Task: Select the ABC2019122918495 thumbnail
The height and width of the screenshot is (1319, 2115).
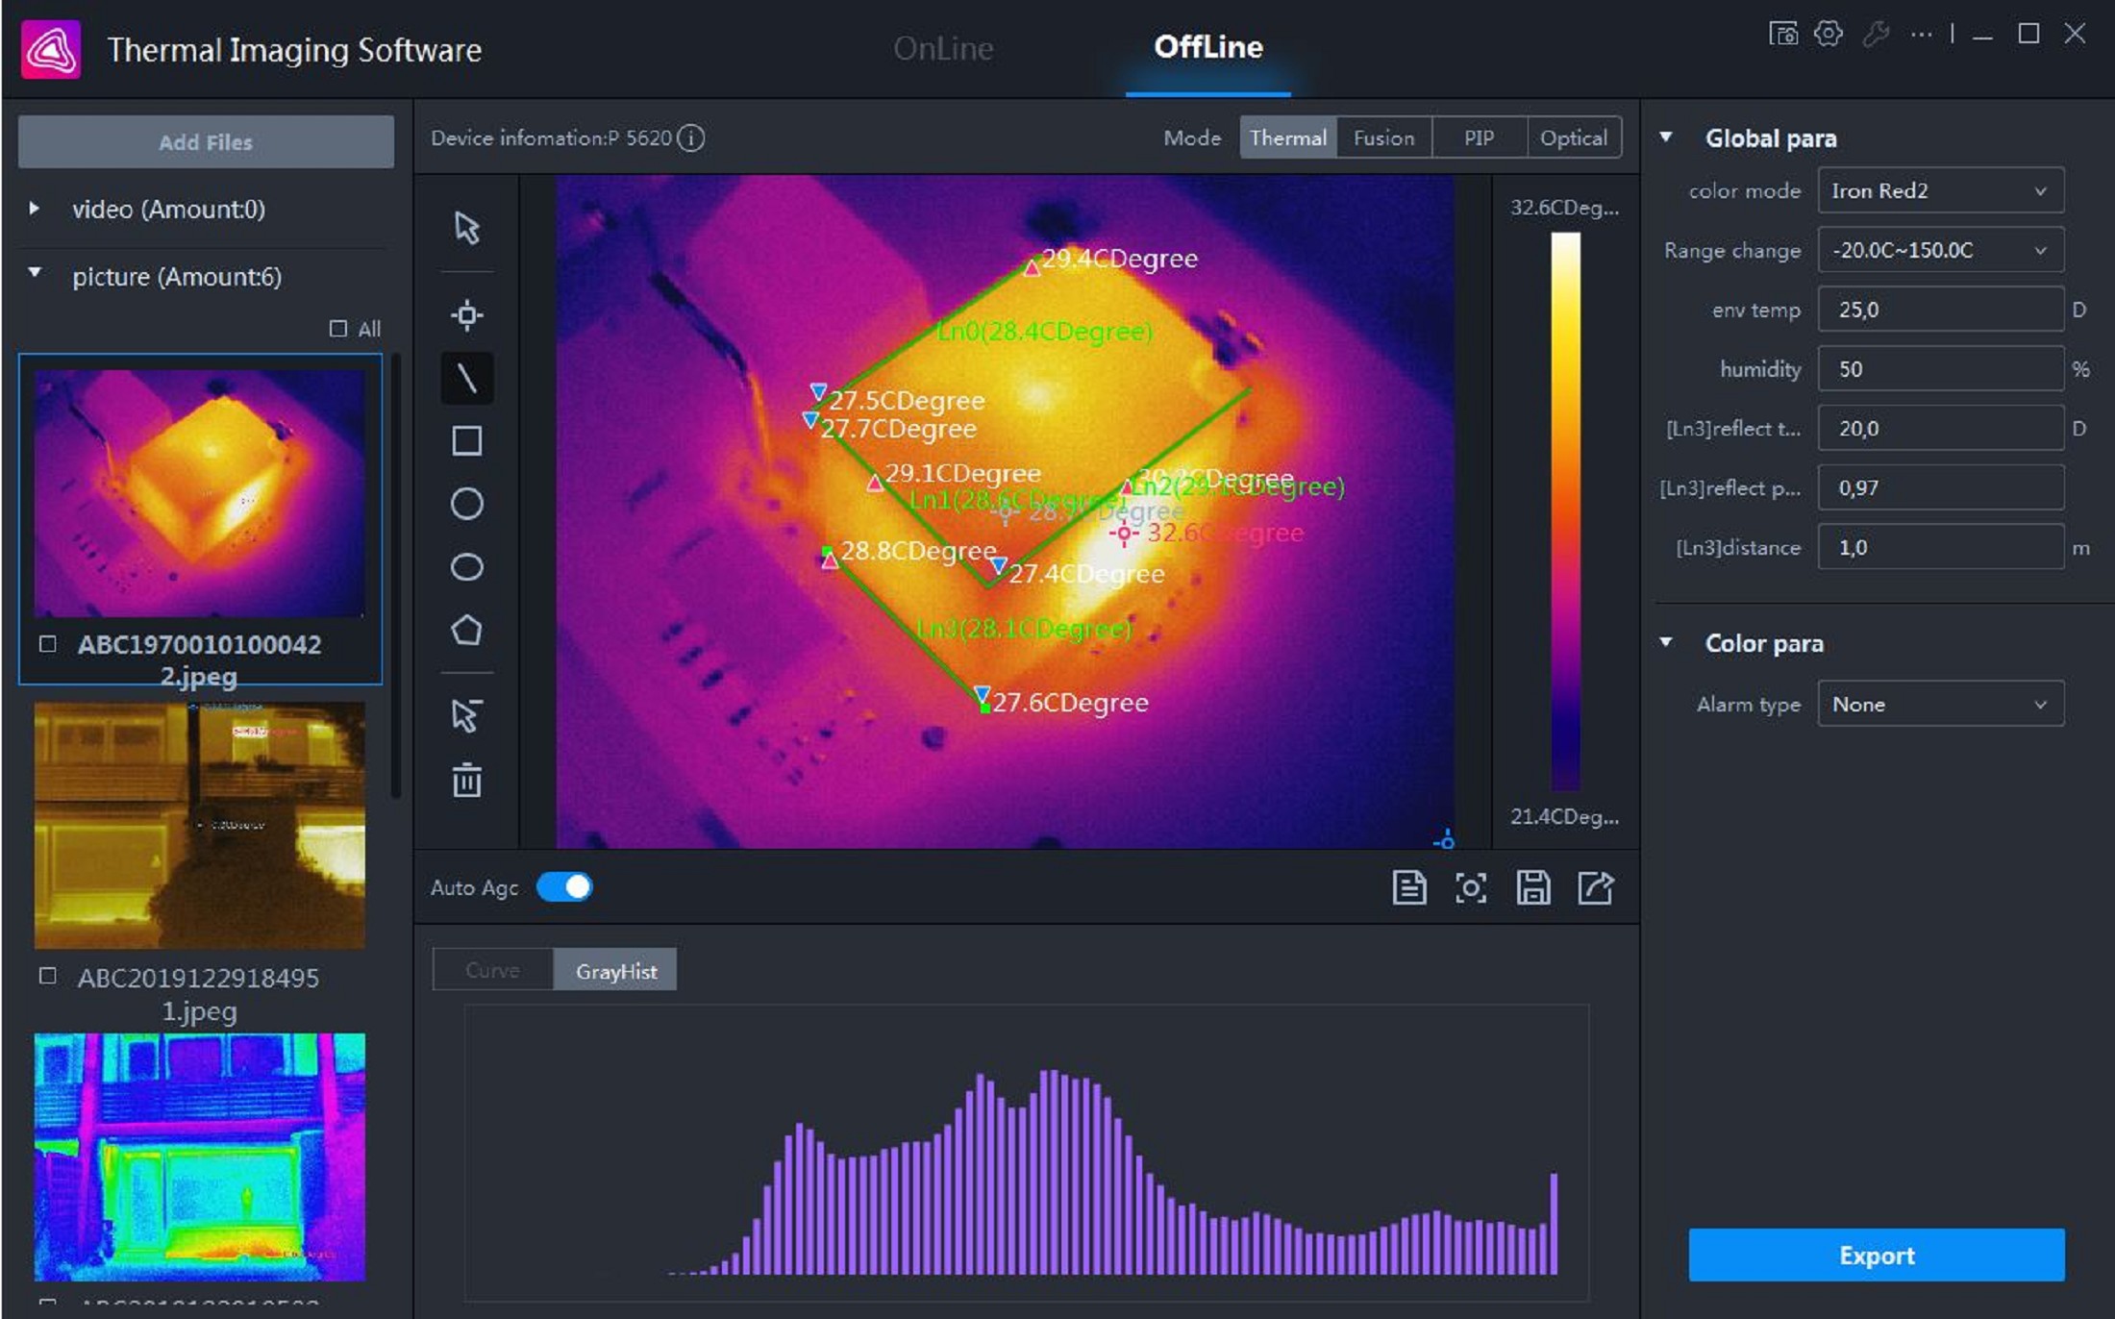Action: pos(202,821)
